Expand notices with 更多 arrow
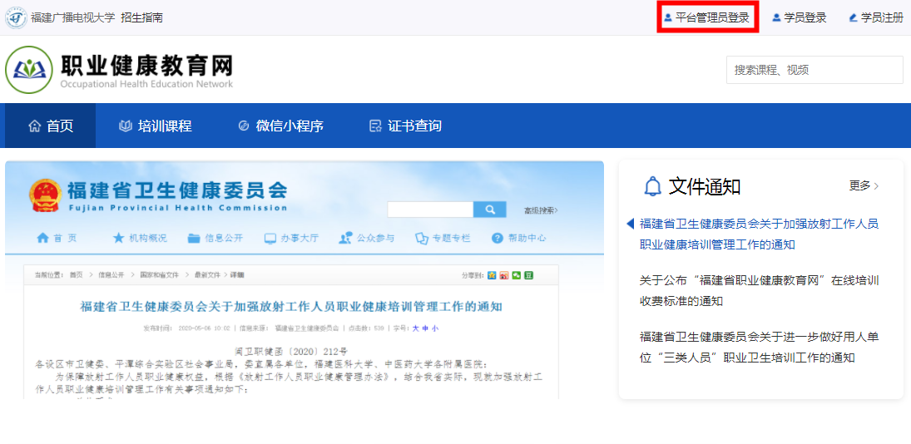The height and width of the screenshot is (444, 911). (864, 186)
